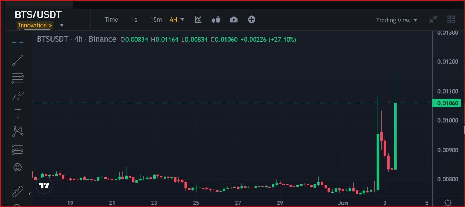
Task: Click the 0.00900 price axis label
Action: [447, 150]
